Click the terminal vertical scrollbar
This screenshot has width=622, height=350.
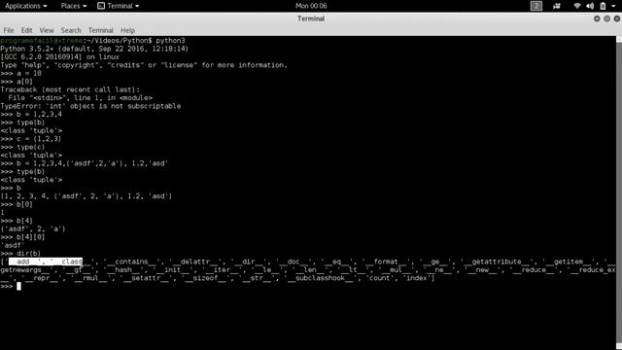pos(619,192)
